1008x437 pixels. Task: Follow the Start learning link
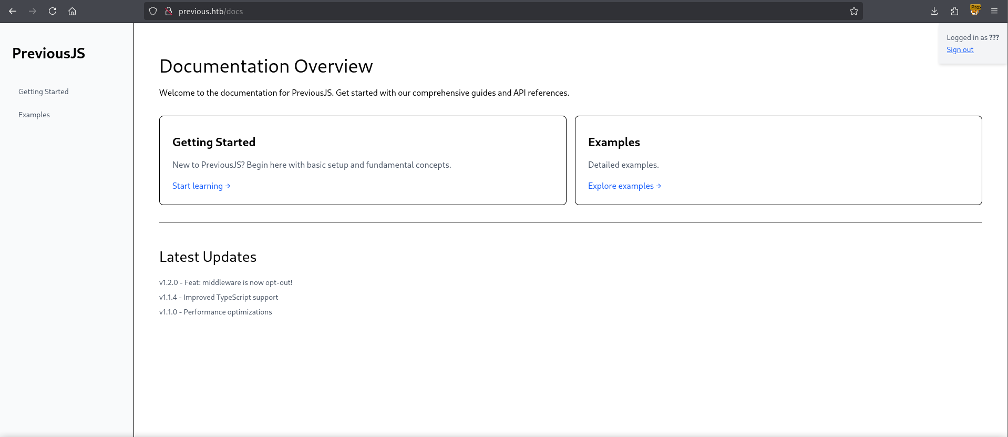(201, 186)
